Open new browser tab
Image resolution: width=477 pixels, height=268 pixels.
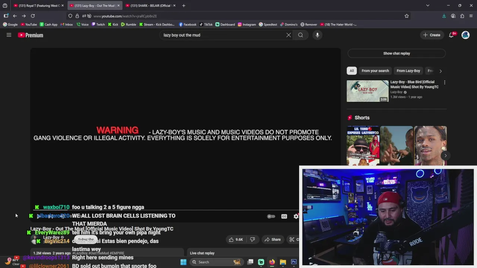(184, 6)
